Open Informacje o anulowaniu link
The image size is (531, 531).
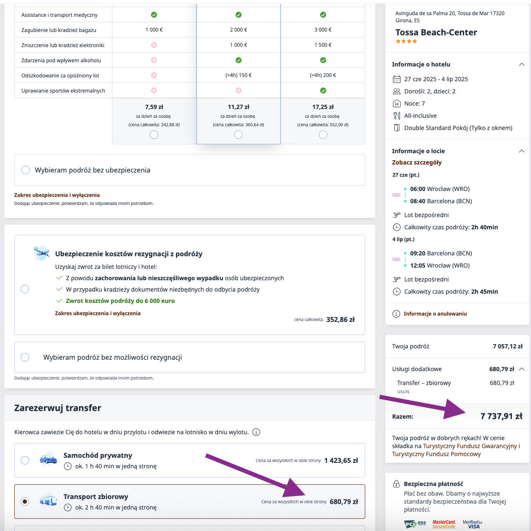coord(435,314)
